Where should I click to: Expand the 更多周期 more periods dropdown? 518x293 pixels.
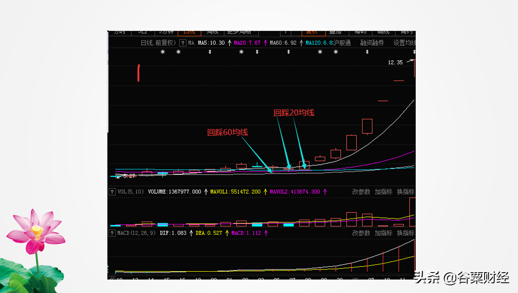click(x=241, y=32)
